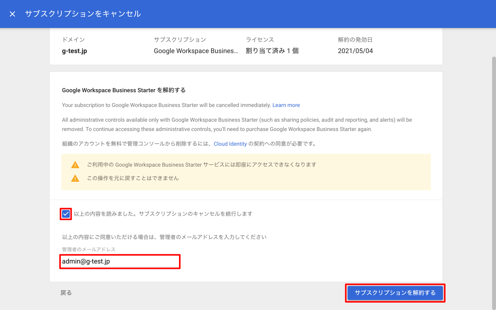Close the cancel subscription dialog with X
The width and height of the screenshot is (496, 310).
[x=12, y=14]
